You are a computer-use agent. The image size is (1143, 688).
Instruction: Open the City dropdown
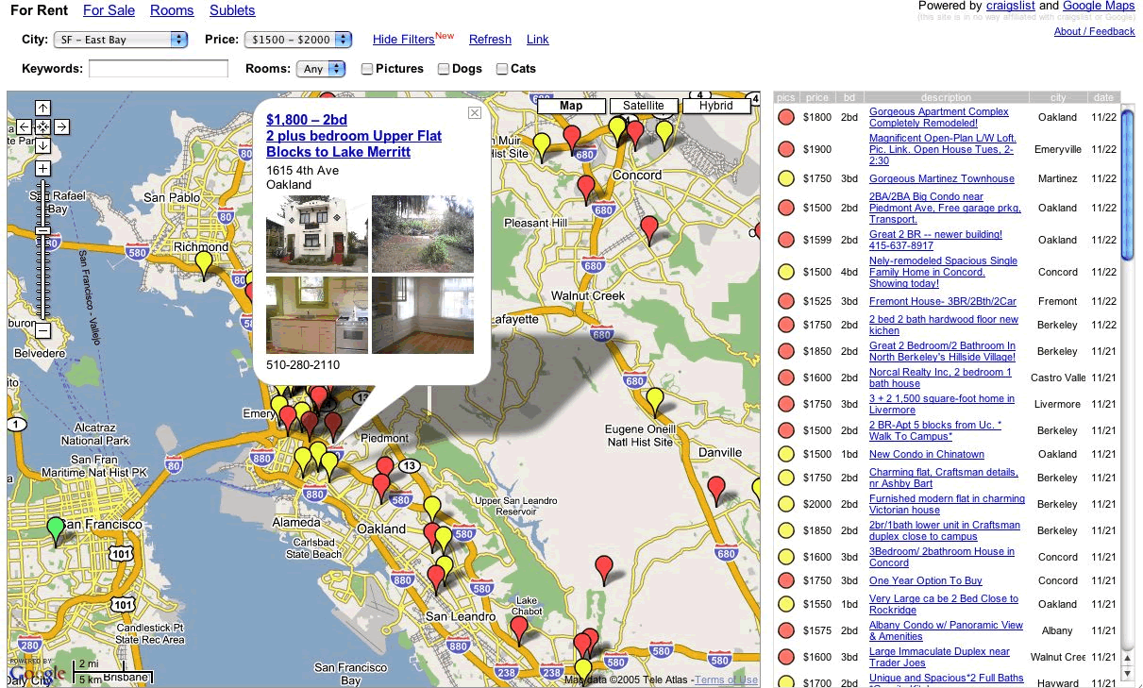tap(120, 40)
